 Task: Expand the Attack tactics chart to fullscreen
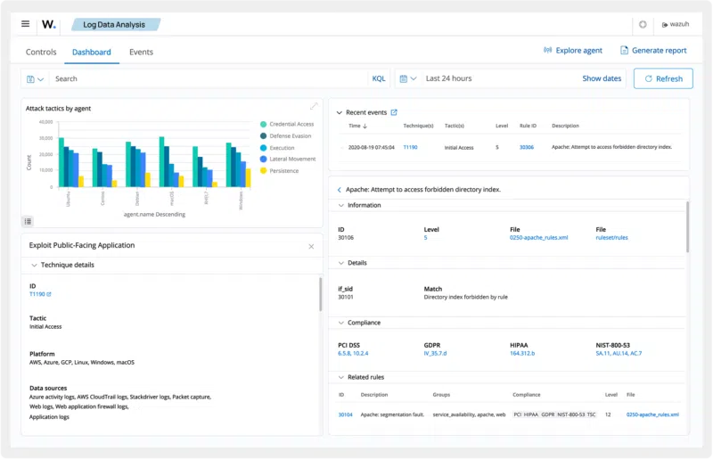pos(313,107)
